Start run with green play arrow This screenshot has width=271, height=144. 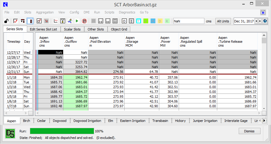(x=77, y=21)
